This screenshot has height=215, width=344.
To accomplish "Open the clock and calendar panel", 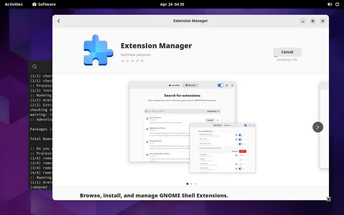I will click(x=172, y=4).
